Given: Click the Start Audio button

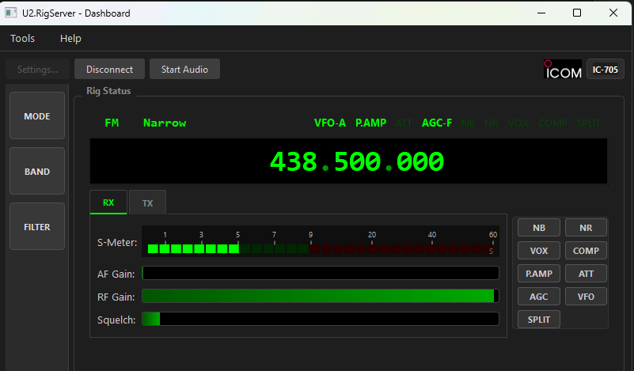Looking at the screenshot, I should point(184,69).
